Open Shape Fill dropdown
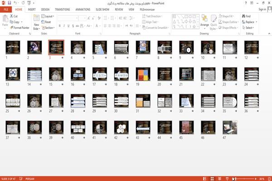272x181 pixels. 226,16
